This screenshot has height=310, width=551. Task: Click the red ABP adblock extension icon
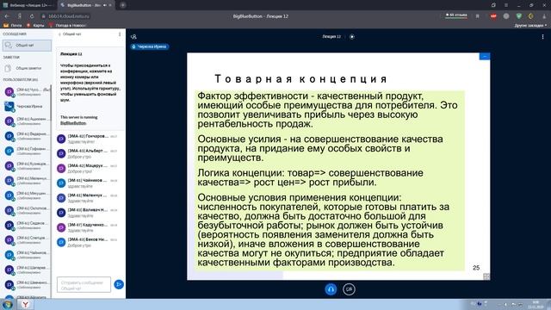point(493,16)
